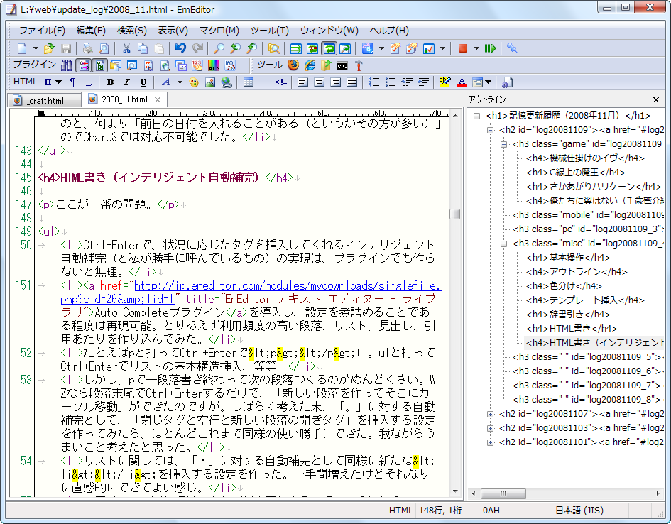
Task: Run macro with green play icon
Action: pos(490,48)
